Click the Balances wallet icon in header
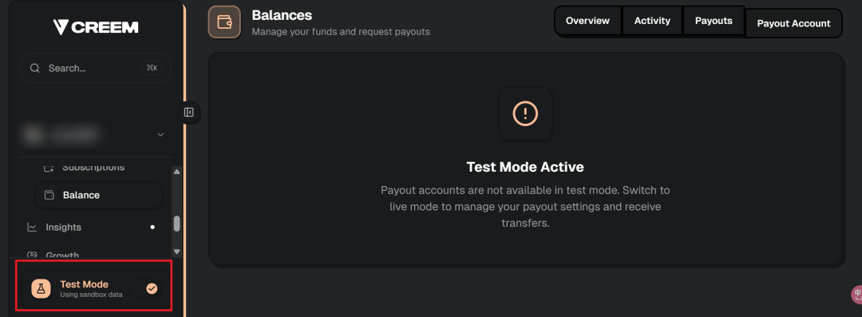Screen dimensions: 862x317 [x=224, y=22]
